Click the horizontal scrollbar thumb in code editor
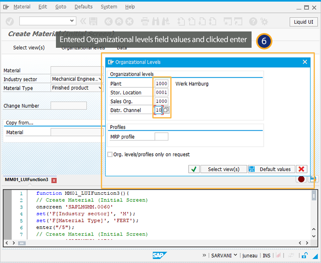The image size is (321, 263). [x=22, y=243]
